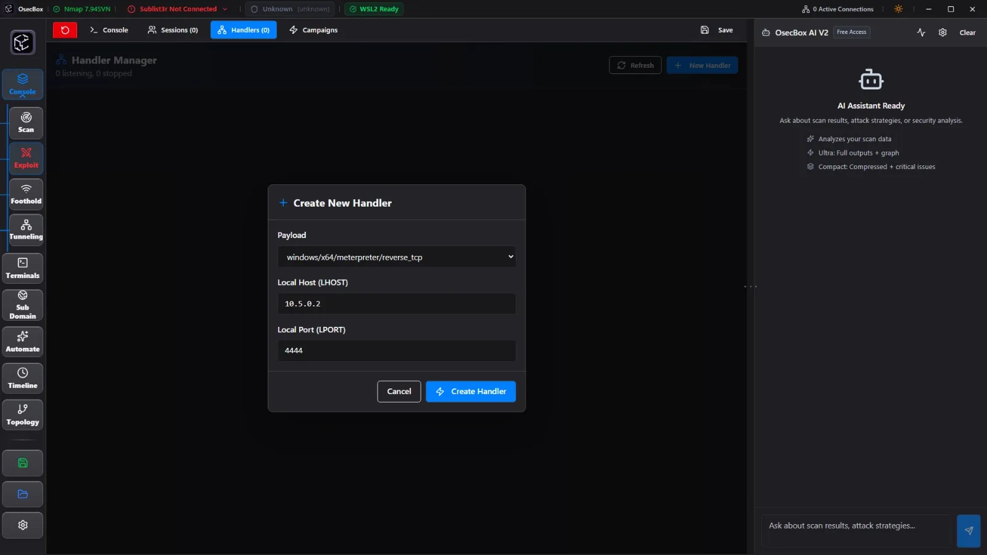Viewport: 987px width, 555px height.
Task: Click "Compact: Compressed + critical issues" line
Action: tap(877, 167)
